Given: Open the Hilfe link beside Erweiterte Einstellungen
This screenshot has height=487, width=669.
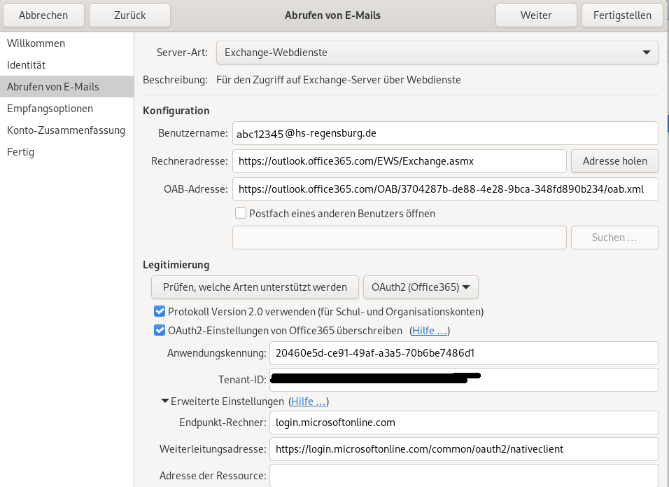Looking at the screenshot, I should click(x=308, y=402).
